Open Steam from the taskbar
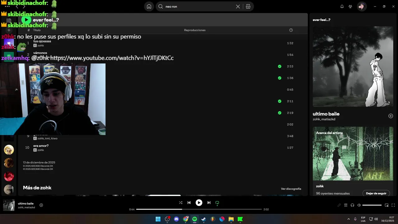This screenshot has width=398, height=224. (x=204, y=219)
